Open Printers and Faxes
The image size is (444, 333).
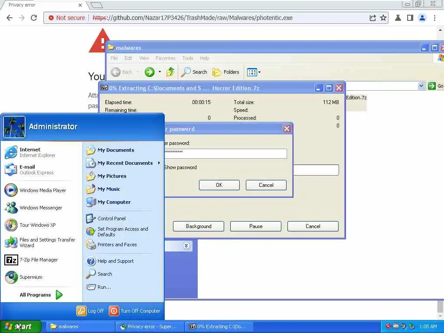111,245
